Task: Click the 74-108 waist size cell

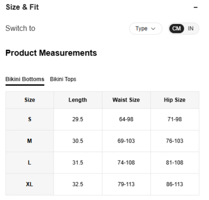Action: point(126,162)
